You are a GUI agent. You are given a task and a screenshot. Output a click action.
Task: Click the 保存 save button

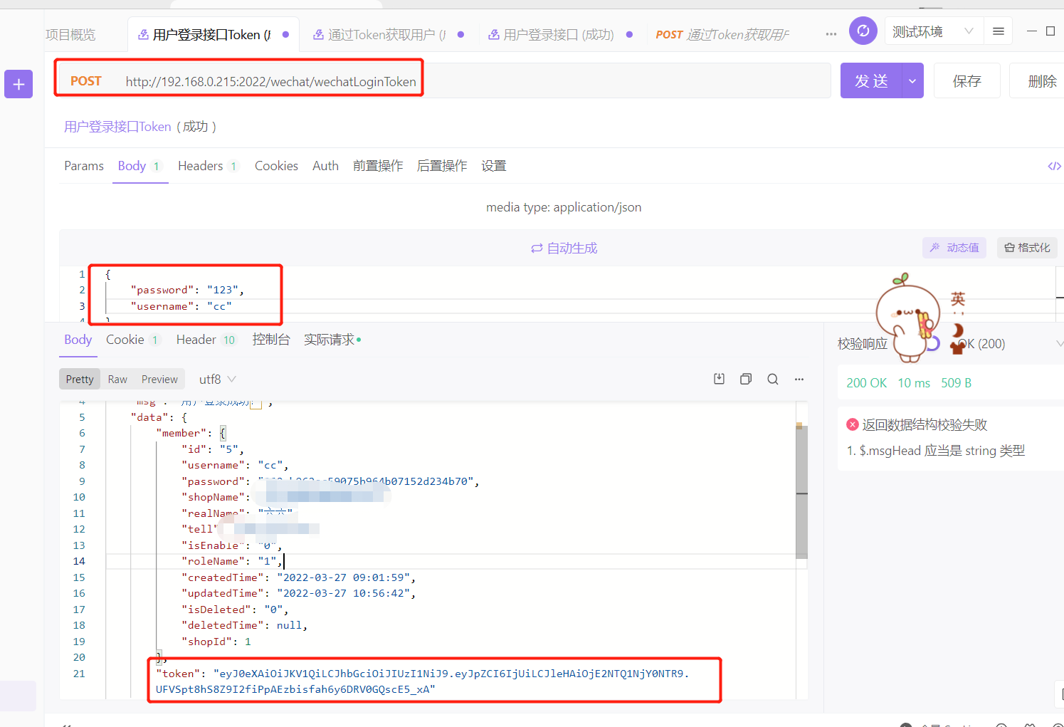[966, 80]
